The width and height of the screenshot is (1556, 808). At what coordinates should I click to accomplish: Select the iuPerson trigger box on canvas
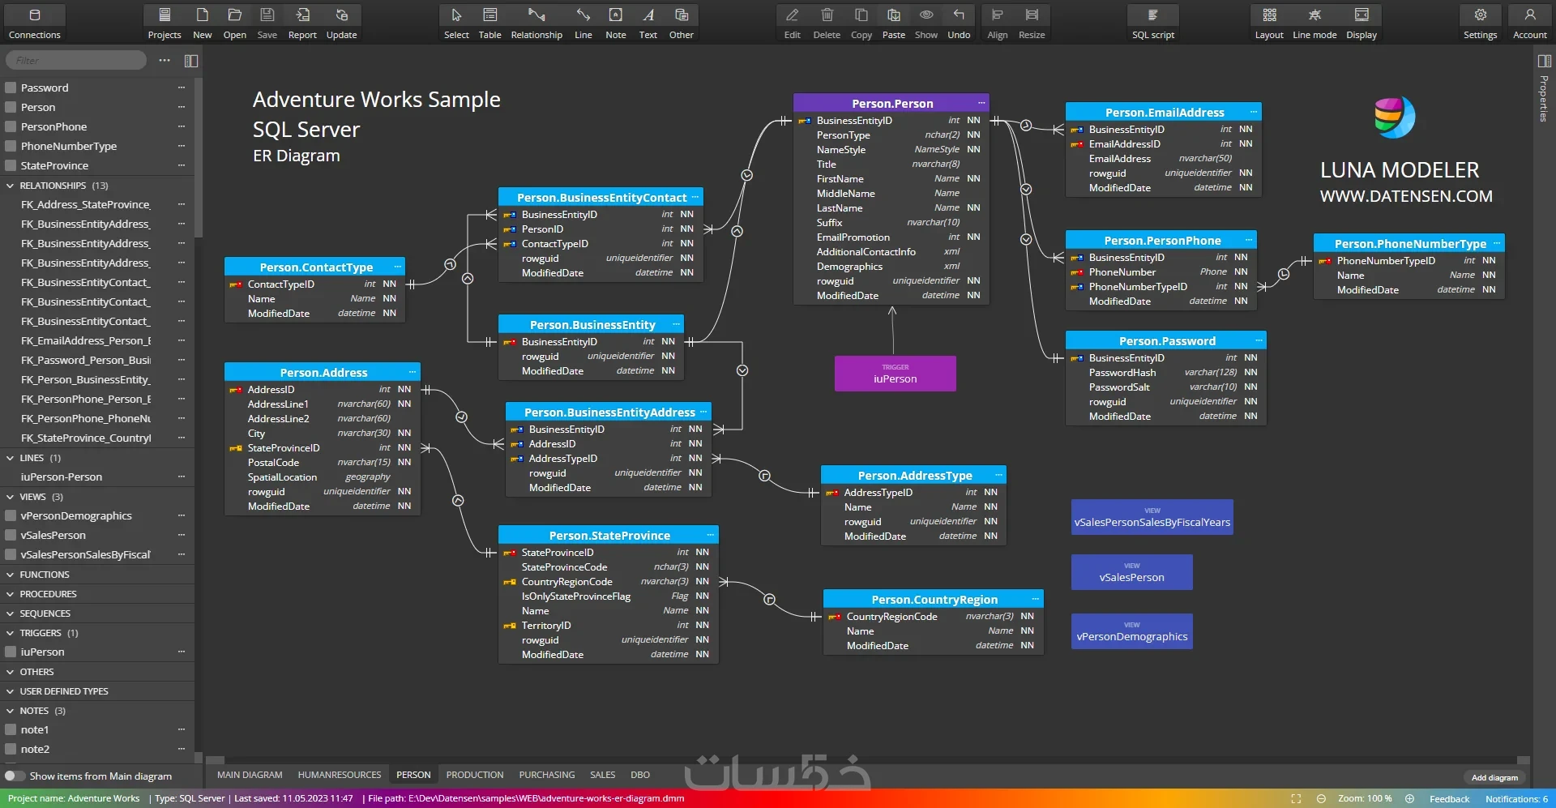pos(896,374)
